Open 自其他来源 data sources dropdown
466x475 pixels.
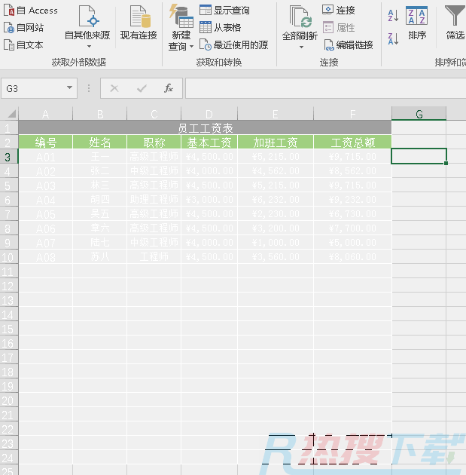(x=87, y=27)
